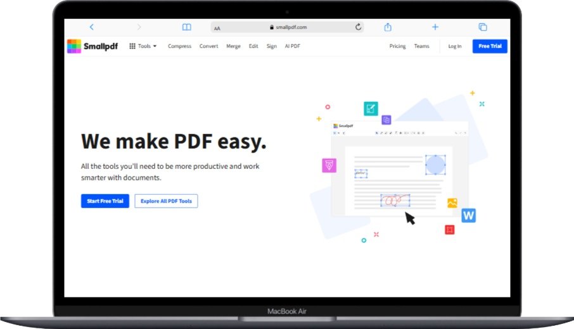Open the Safari bookmarks book icon
574x329 pixels.
click(187, 27)
